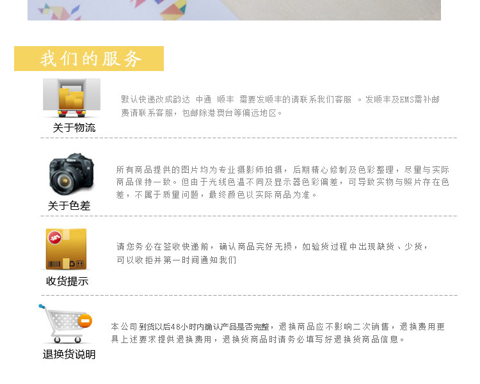480x384 pixels.
Task: Click the barcode on the package box
Action: click(54, 264)
